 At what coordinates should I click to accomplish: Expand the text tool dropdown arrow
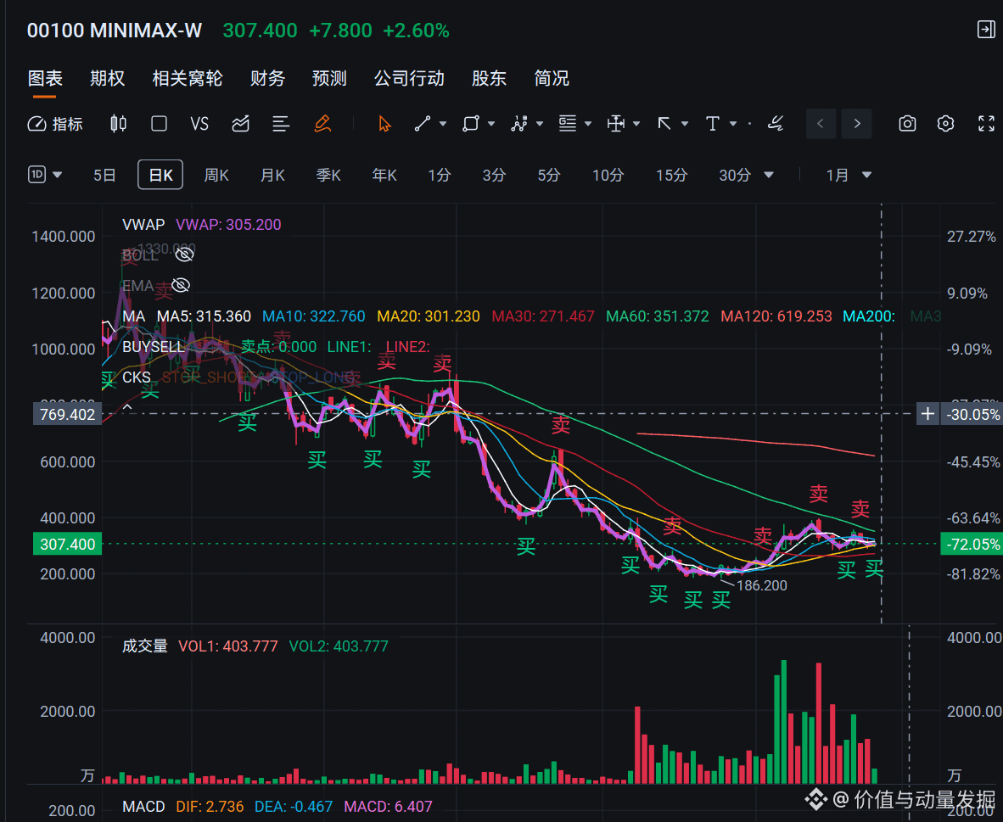pyautogui.click(x=733, y=124)
